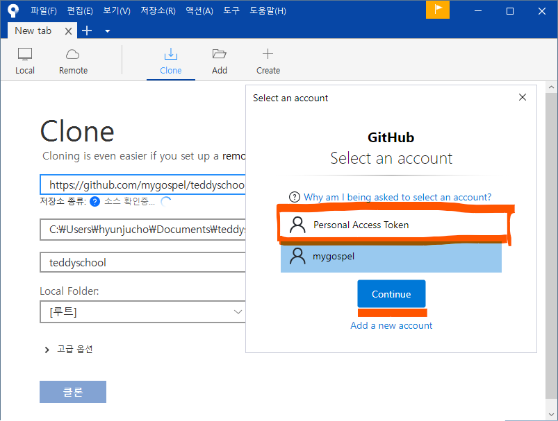Close the New tab tab
Screen dimensions: 558x421
(68, 31)
